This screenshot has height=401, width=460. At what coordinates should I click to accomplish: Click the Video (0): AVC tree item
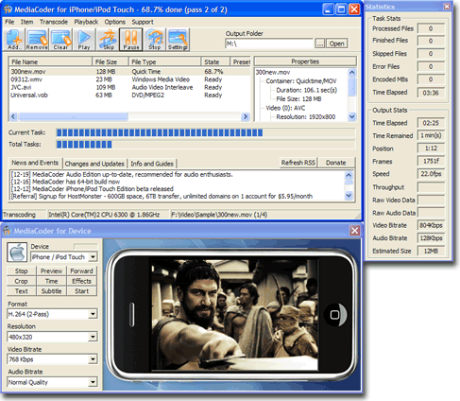pyautogui.click(x=285, y=108)
